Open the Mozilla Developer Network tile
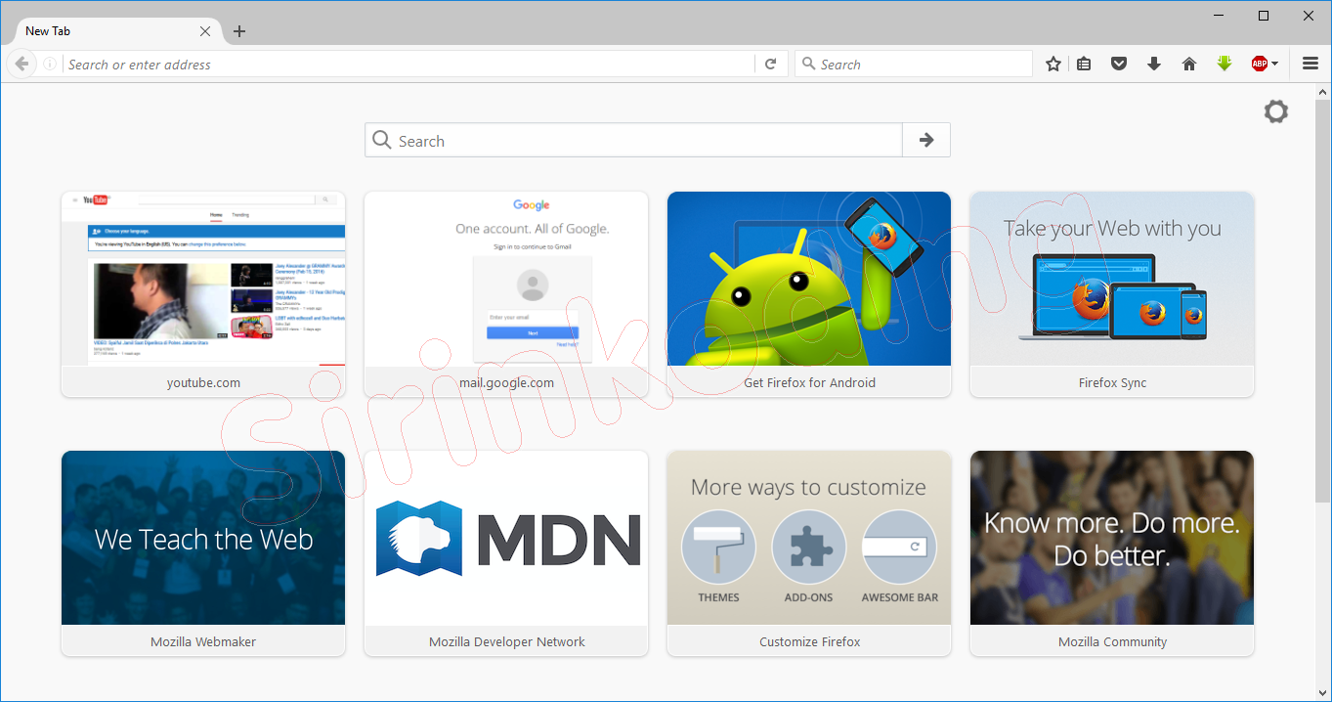The height and width of the screenshot is (702, 1332). (x=506, y=553)
